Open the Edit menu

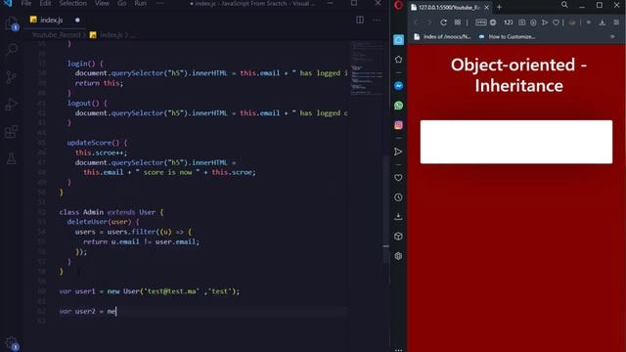click(x=45, y=3)
